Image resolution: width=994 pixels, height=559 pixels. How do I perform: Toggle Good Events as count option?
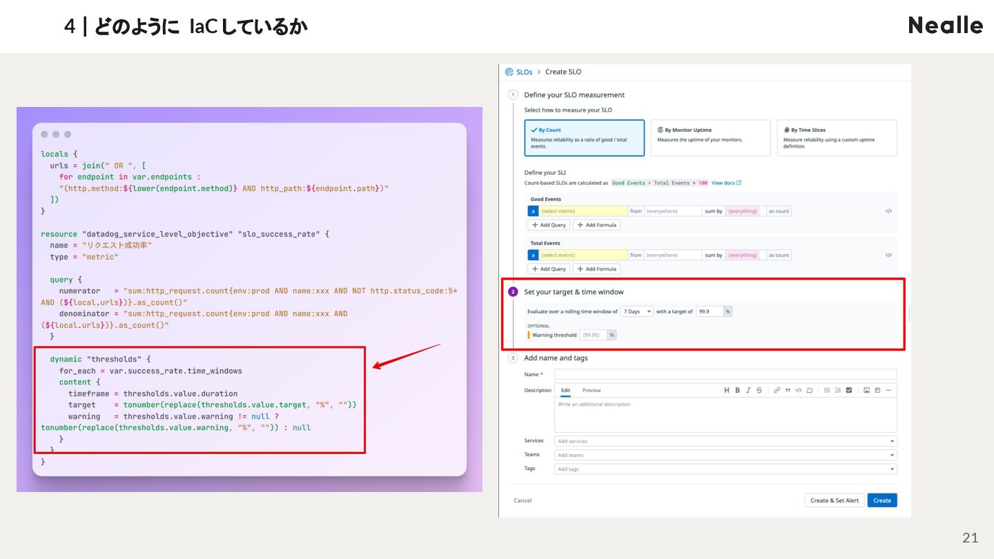tap(779, 211)
